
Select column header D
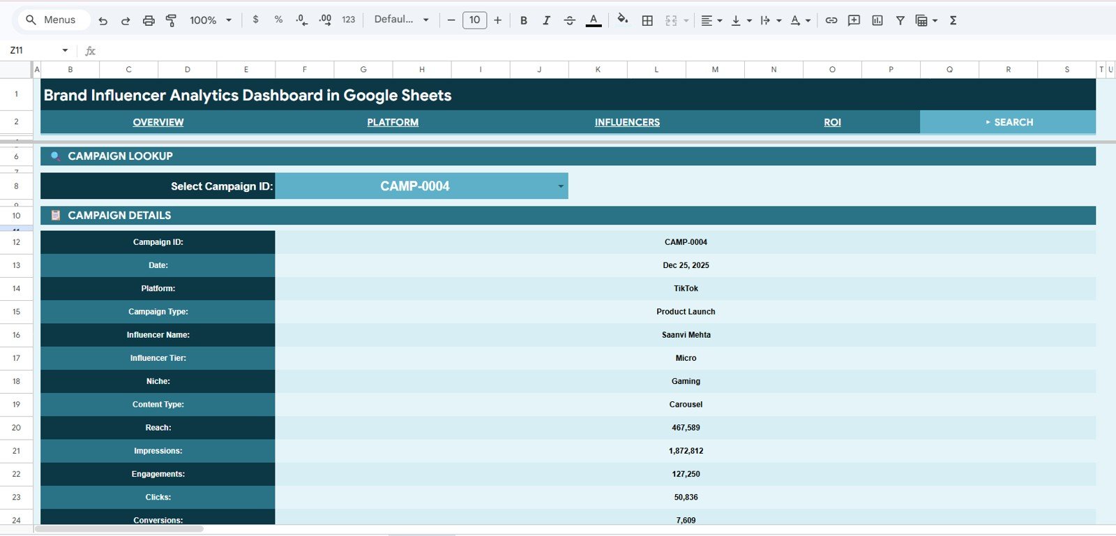pyautogui.click(x=188, y=69)
